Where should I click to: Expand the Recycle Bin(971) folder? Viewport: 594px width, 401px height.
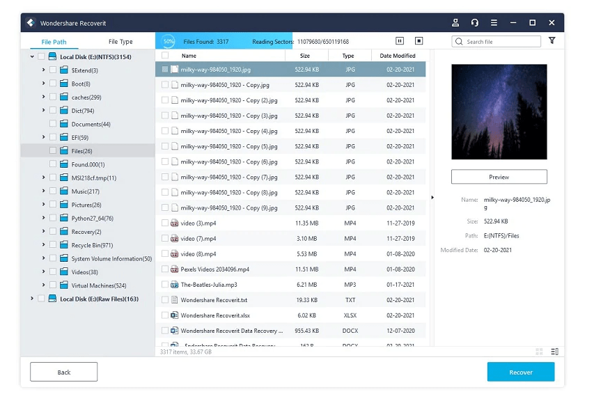[x=43, y=245]
